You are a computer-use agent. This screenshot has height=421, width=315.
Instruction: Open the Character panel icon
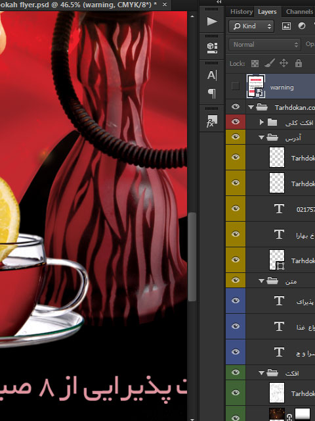tap(211, 75)
